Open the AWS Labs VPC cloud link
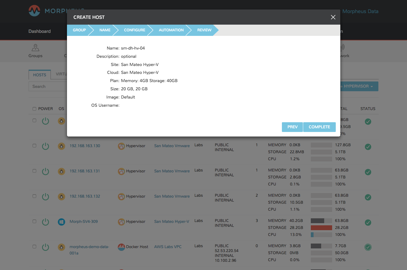Screen dimensions: 407x270 pos(168,247)
